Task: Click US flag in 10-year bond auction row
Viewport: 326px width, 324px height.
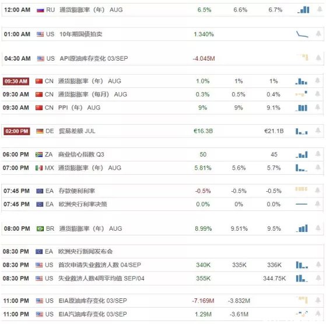Action: (40, 34)
